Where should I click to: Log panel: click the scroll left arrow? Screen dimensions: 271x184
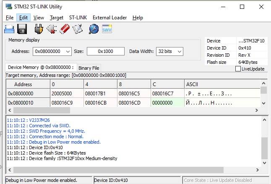[x=10, y=170]
